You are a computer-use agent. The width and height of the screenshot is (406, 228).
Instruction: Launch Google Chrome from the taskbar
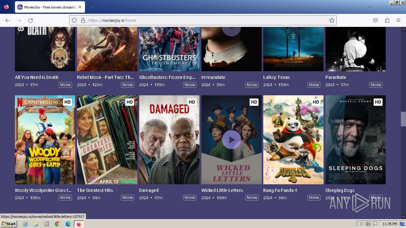coord(57,224)
